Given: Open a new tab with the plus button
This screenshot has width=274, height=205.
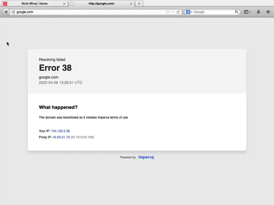Looking at the screenshot, I should (139, 4).
